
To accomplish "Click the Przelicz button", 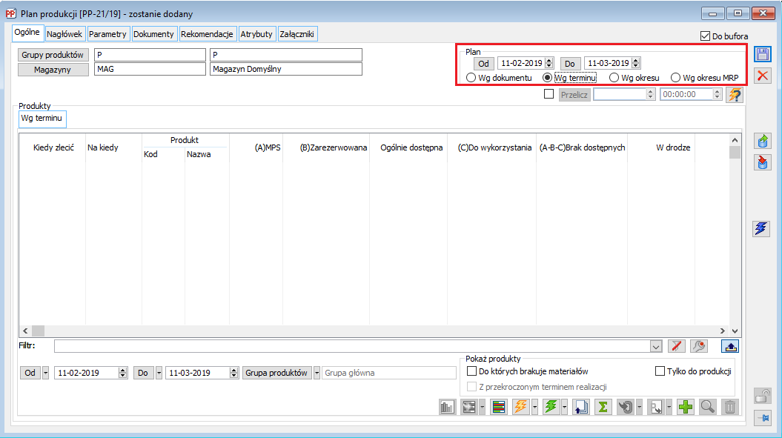I will click(574, 94).
